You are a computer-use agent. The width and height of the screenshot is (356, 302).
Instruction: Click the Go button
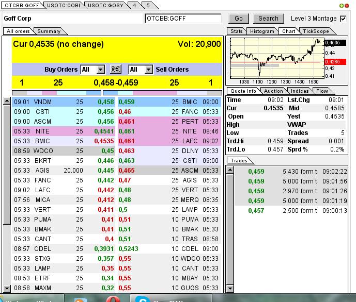(239, 19)
